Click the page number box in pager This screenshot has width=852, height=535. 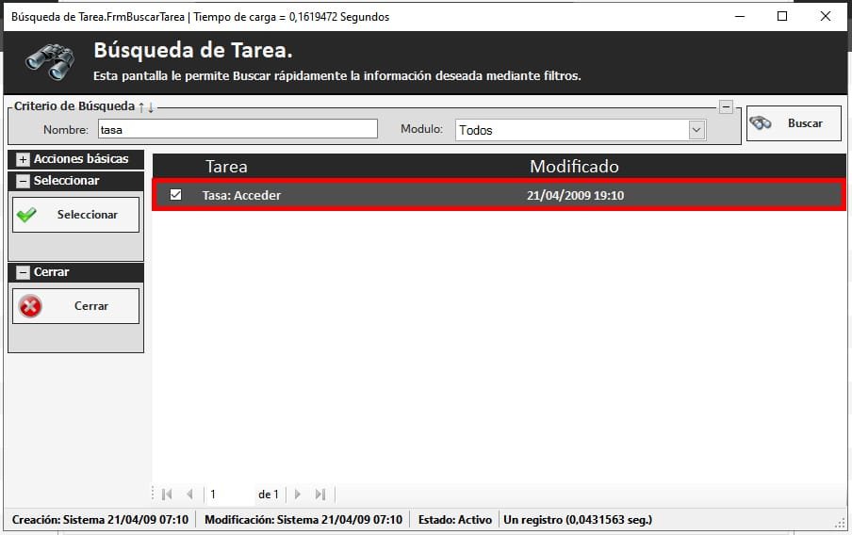(x=228, y=494)
